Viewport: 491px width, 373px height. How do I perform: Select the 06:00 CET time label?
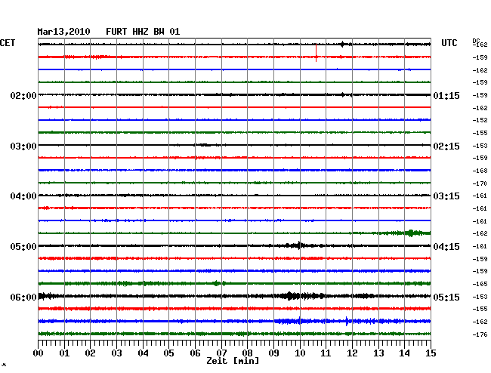[23, 297]
